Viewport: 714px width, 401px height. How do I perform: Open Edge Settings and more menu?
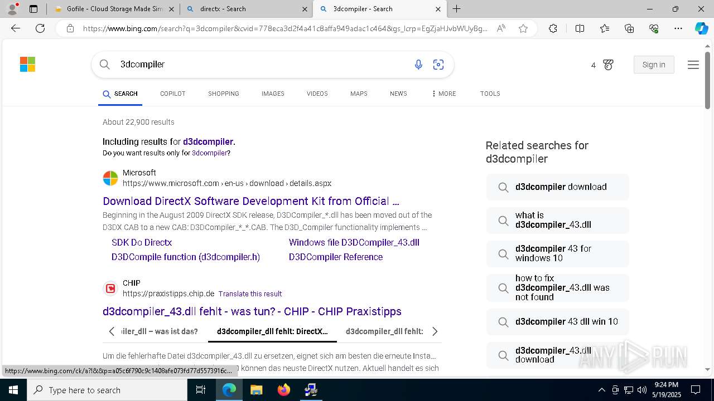[x=678, y=28]
